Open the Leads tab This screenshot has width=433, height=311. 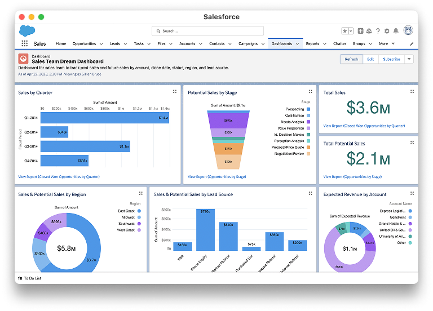[115, 43]
